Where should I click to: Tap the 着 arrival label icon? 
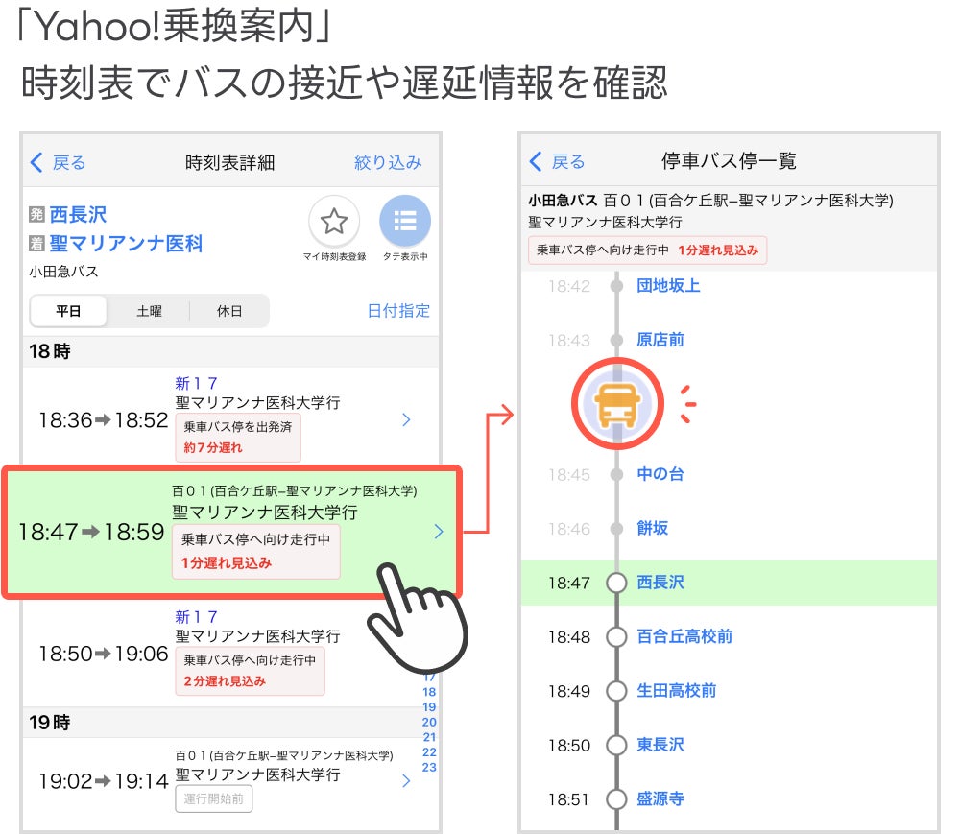click(x=36, y=244)
